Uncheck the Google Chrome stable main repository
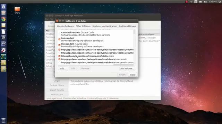The width and height of the screenshot is (222, 124). coord(59,56)
